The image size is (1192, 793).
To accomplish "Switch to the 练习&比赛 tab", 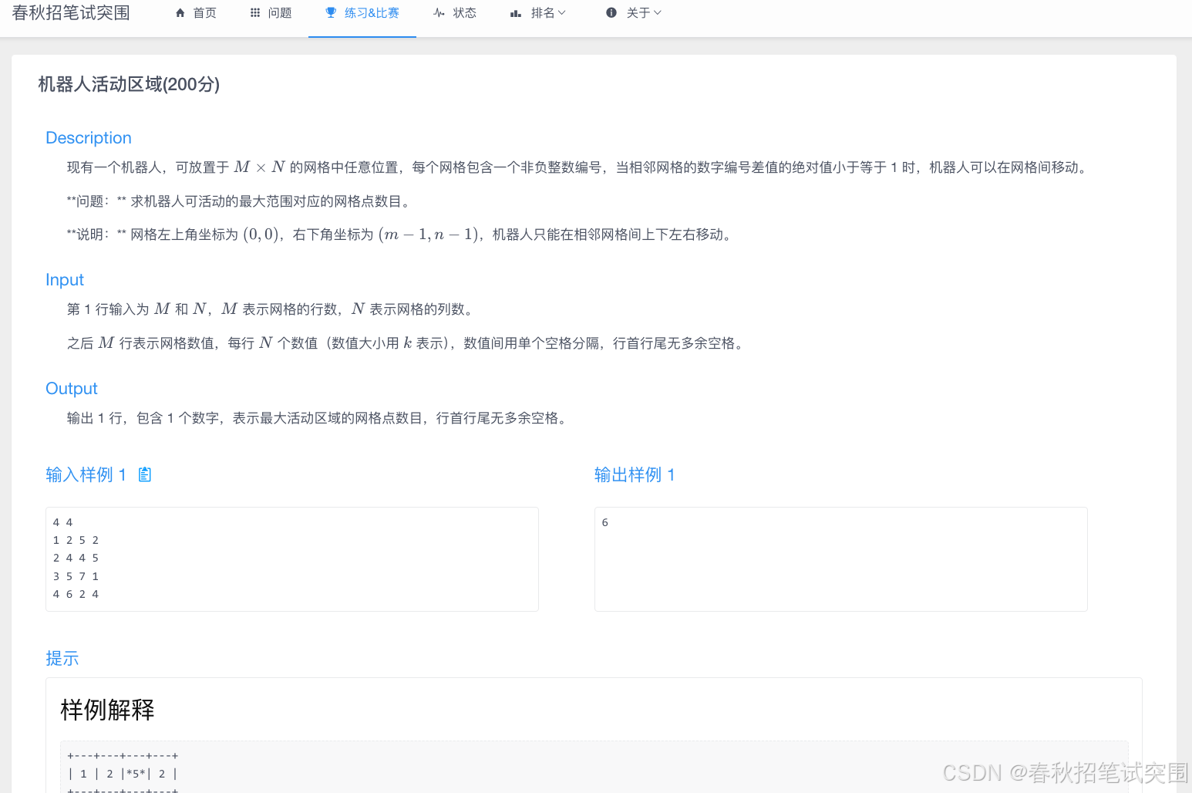I will (372, 13).
